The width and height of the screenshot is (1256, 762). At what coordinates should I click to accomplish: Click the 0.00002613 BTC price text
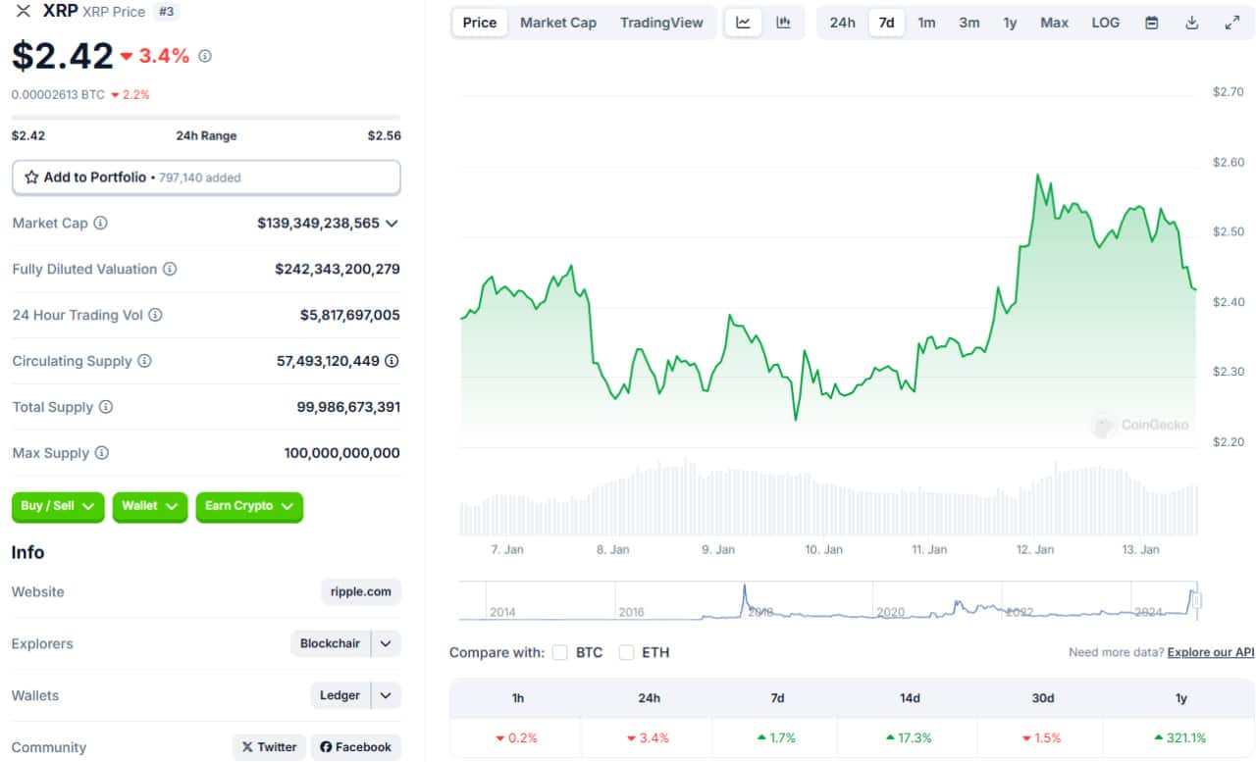click(58, 95)
